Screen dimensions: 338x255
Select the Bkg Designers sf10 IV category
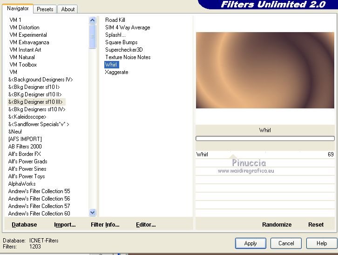point(37,109)
